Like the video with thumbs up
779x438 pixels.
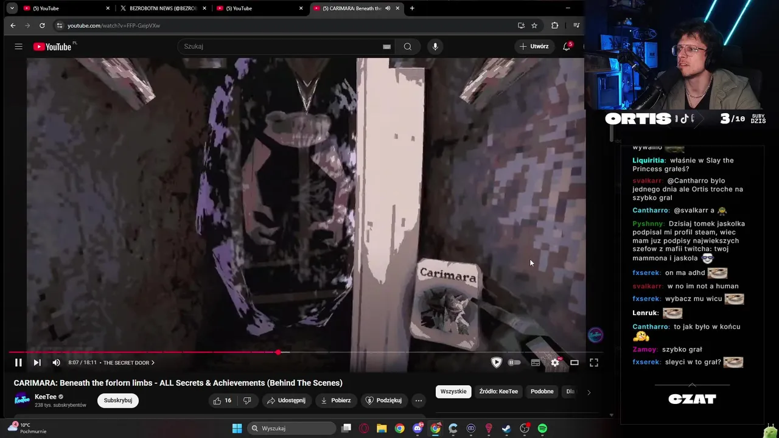222,400
